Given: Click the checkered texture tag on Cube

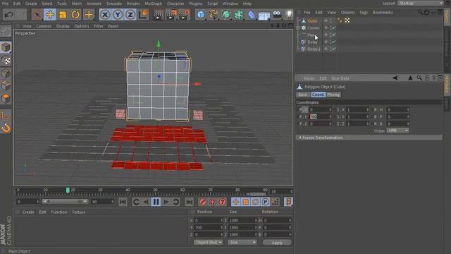Looking at the screenshot, I should [x=347, y=20].
